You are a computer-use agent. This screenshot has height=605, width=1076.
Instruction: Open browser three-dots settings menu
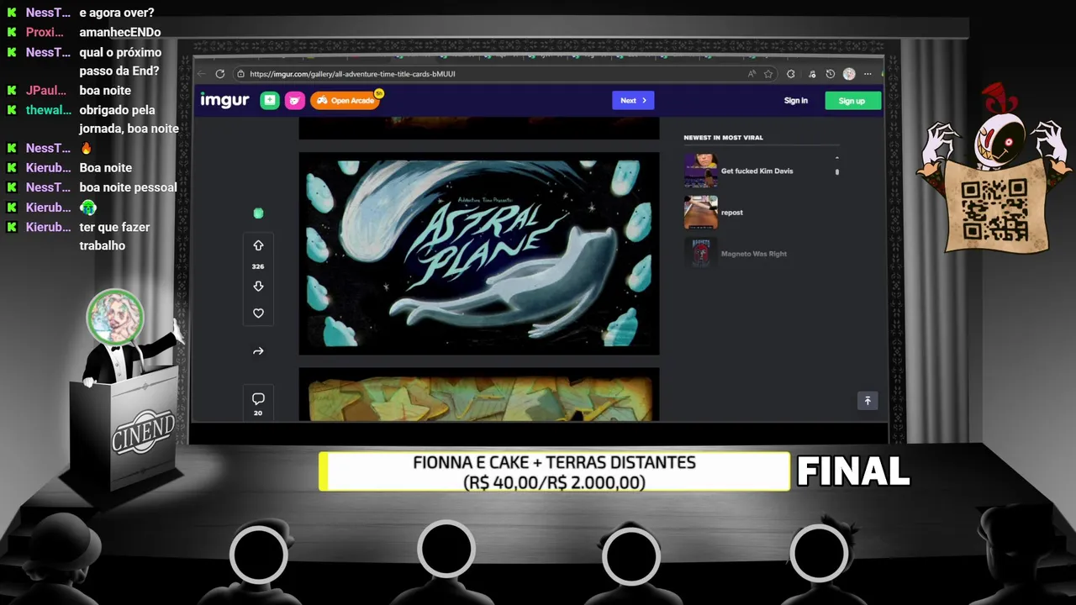tap(868, 74)
